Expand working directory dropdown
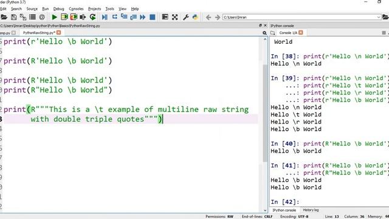 click(379, 17)
